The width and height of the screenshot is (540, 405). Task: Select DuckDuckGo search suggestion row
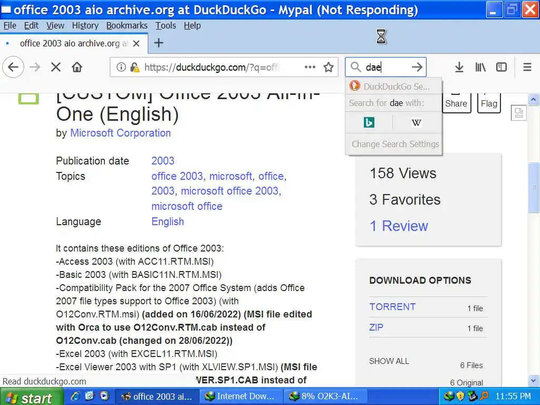coord(393,86)
